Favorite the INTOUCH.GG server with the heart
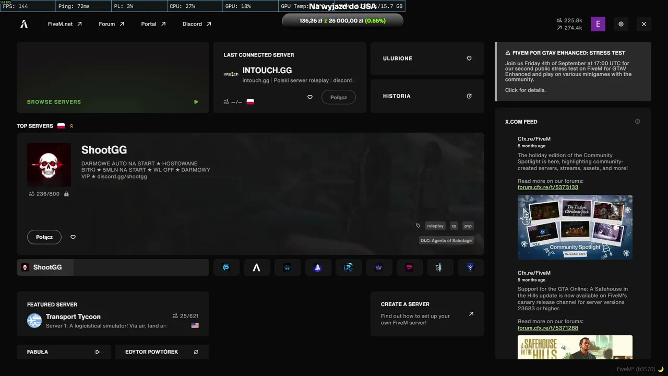This screenshot has width=668, height=376. tap(310, 97)
